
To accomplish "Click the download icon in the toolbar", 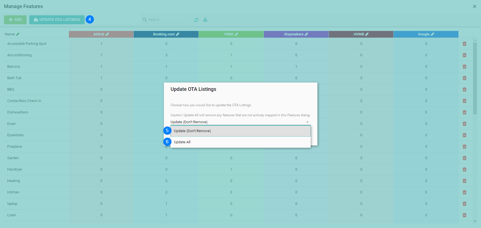I will click(205, 20).
